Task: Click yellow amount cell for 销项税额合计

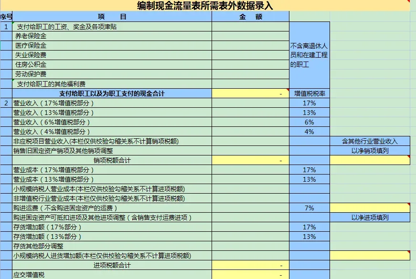Action: pos(250,160)
